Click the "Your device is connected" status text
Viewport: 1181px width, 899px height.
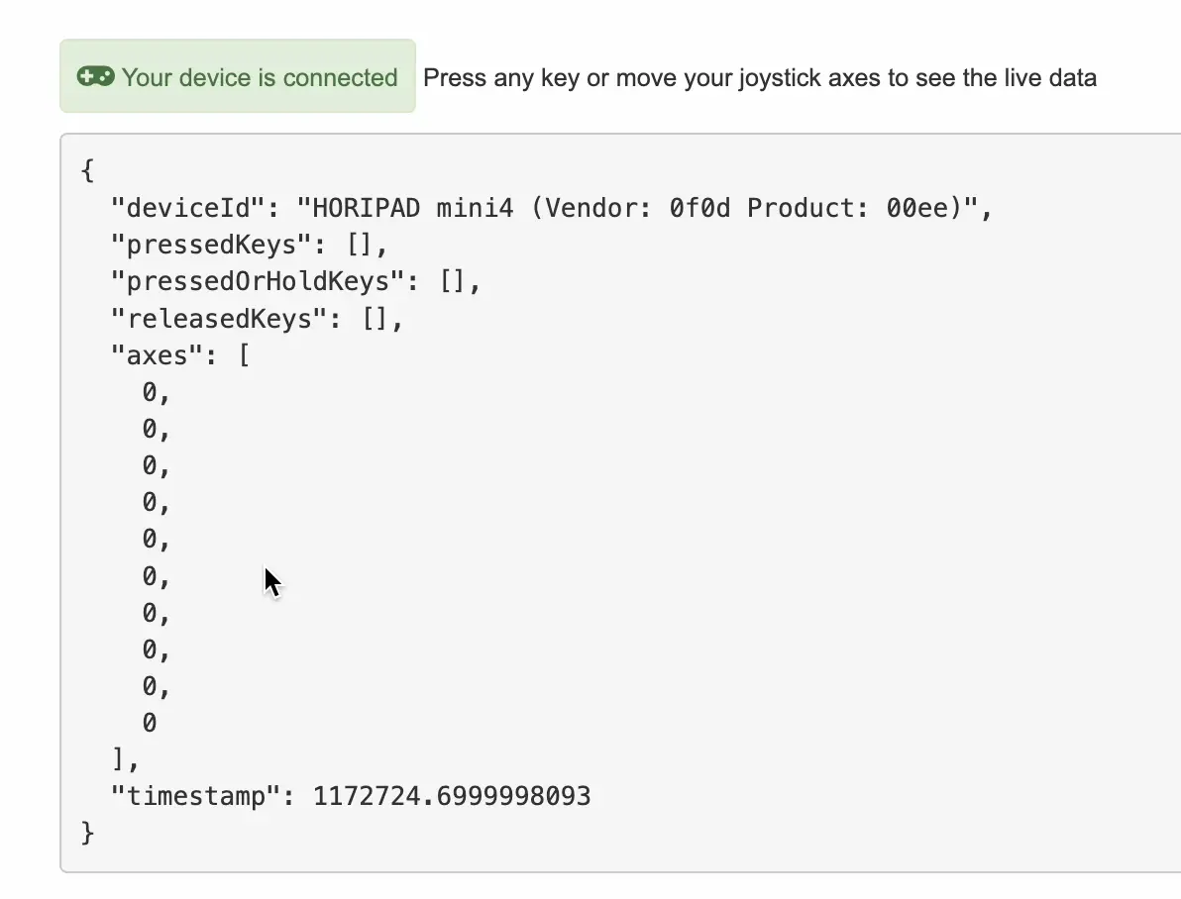tap(260, 77)
